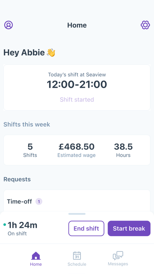This screenshot has width=154, height=274.
Task: Open the user profile icon
Action: click(x=9, y=25)
